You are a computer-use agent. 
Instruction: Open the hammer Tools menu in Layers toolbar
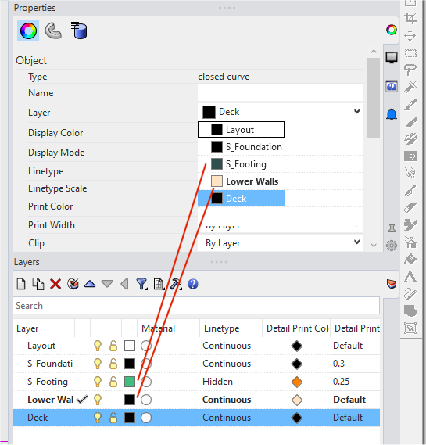tap(176, 284)
